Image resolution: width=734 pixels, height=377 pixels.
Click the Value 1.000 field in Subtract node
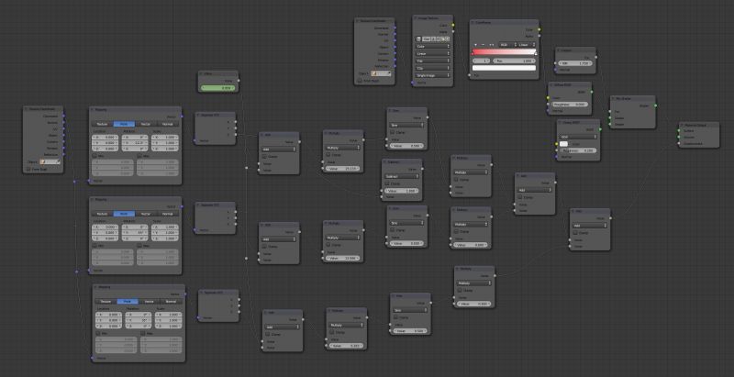click(402, 191)
